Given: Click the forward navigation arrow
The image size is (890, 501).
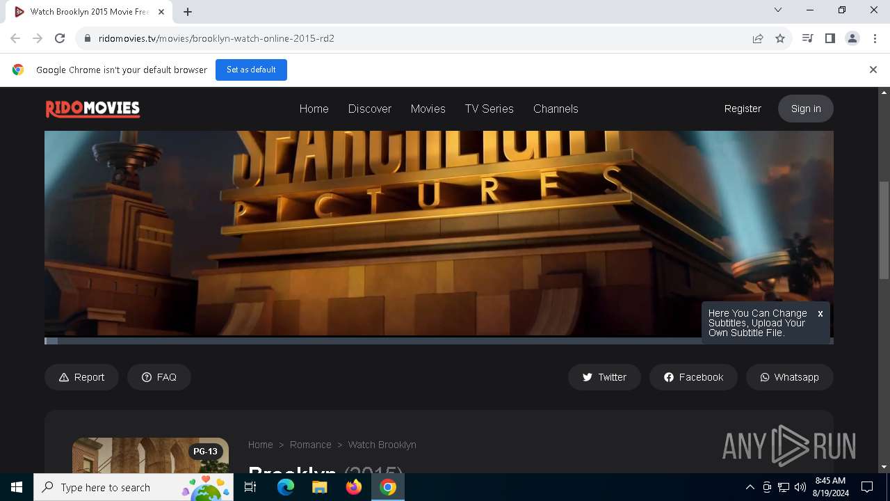Looking at the screenshot, I should point(38,38).
